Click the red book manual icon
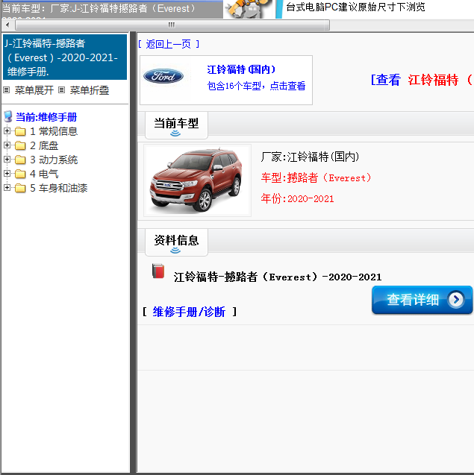The height and width of the screenshot is (475, 474). [158, 271]
